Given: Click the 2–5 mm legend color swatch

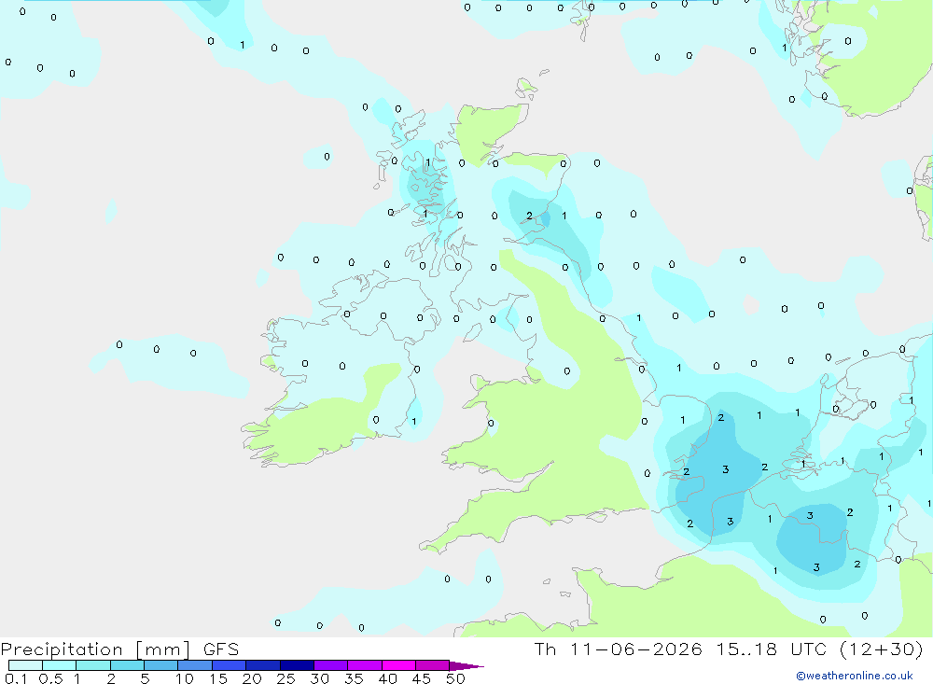Looking at the screenshot, I should (x=127, y=665).
